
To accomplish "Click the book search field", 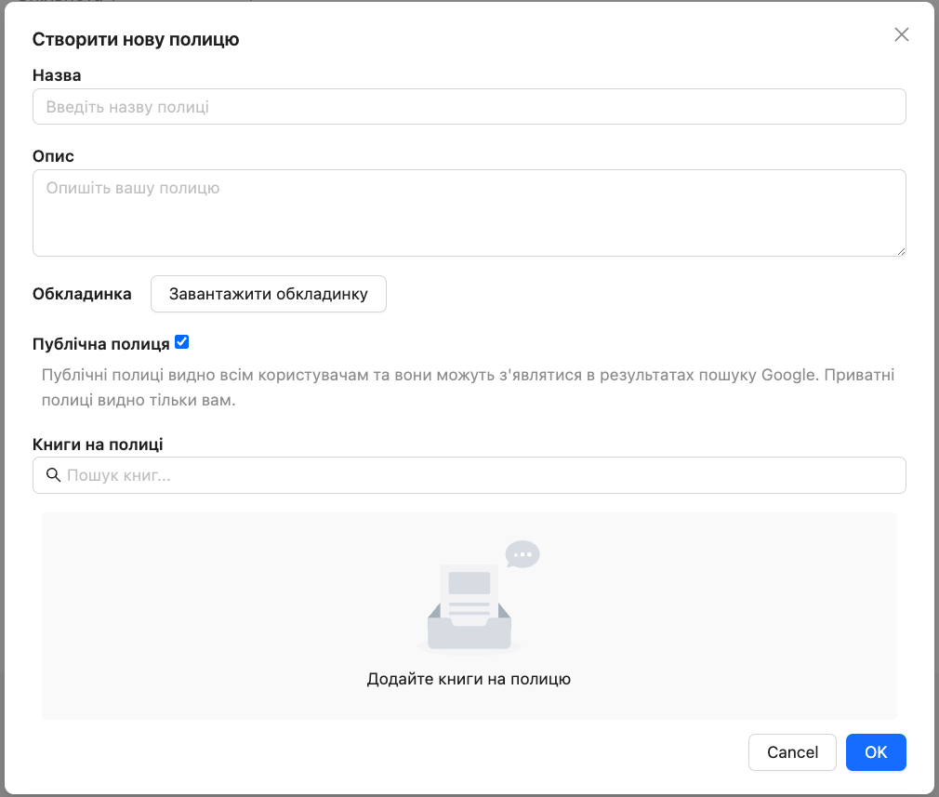I will pyautogui.click(x=469, y=475).
